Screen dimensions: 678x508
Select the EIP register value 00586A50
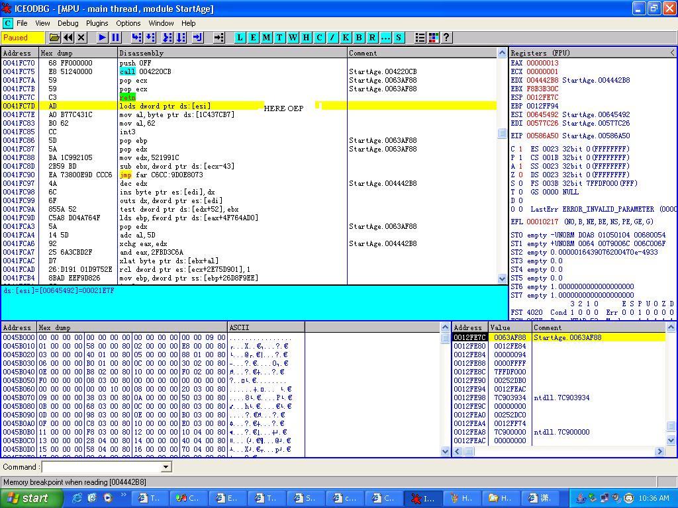tap(542, 136)
